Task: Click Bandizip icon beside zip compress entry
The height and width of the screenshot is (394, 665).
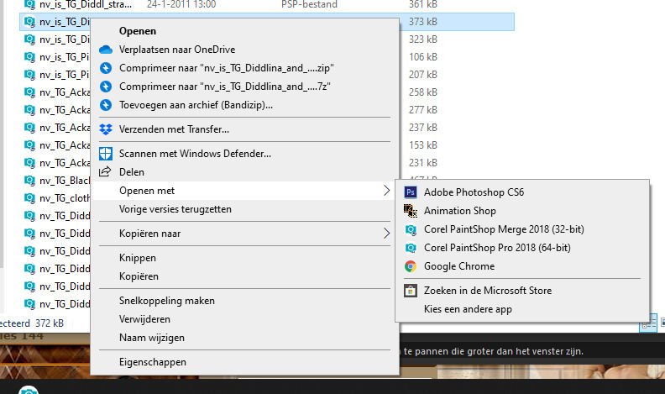Action: tap(106, 68)
